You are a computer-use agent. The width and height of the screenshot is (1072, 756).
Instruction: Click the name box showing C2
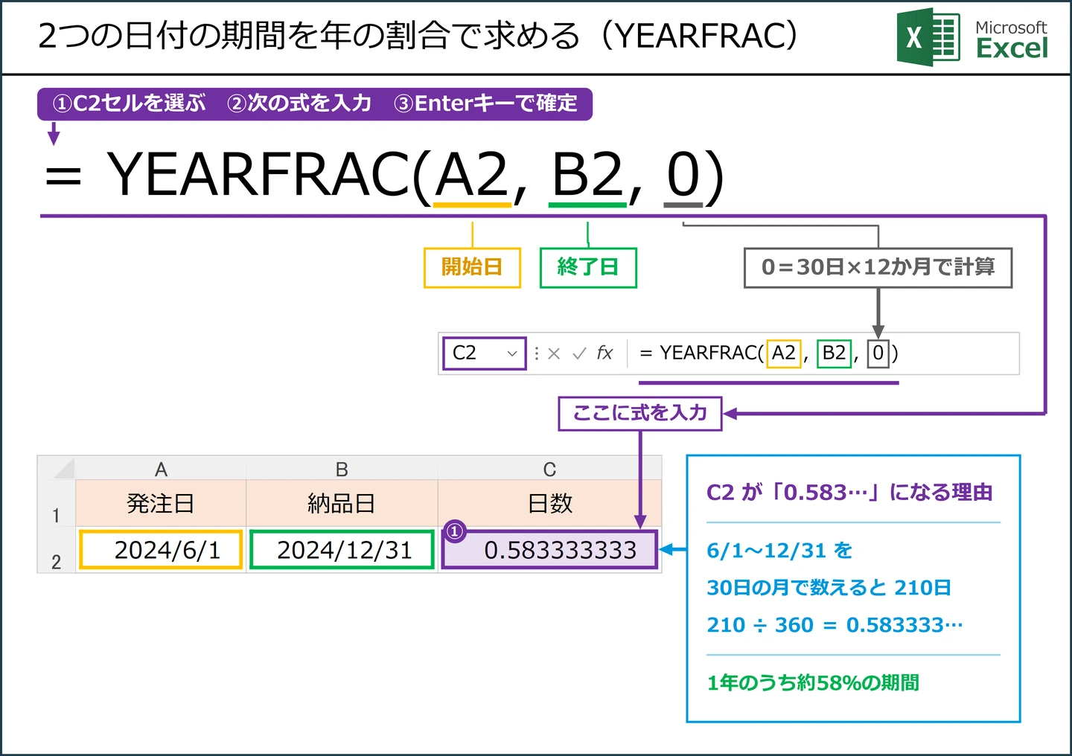coord(485,353)
